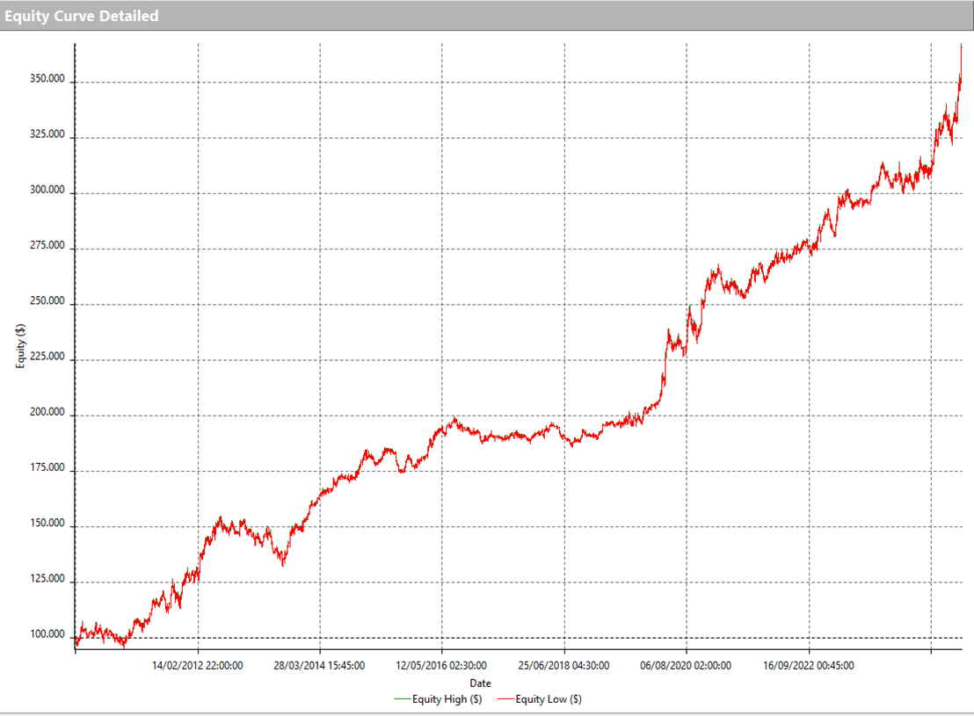Click the green line sample beside Equity High
The width and height of the screenshot is (974, 716).
coord(403,699)
